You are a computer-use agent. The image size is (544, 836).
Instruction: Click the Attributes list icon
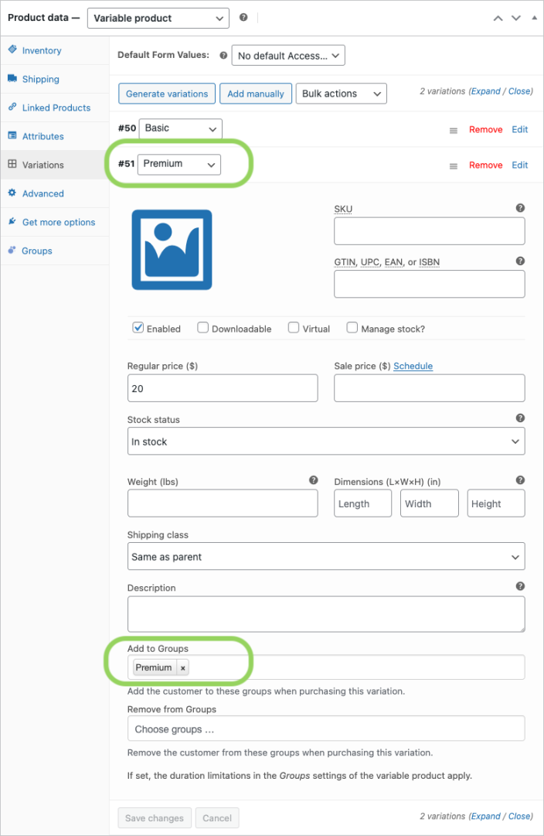12,135
